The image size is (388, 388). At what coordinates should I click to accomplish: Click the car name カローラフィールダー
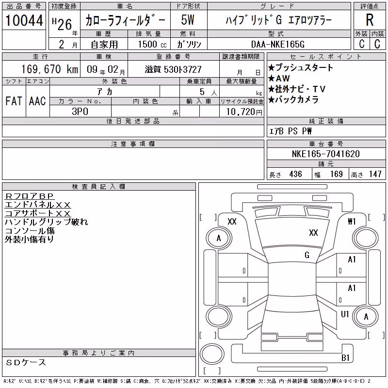pos(125,20)
